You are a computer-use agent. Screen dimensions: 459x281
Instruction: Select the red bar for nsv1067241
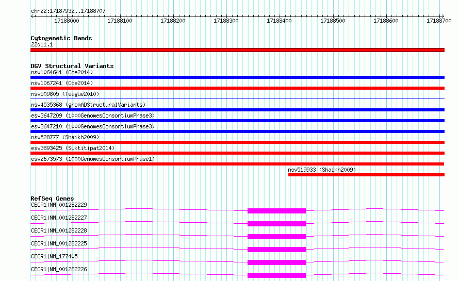(x=237, y=88)
